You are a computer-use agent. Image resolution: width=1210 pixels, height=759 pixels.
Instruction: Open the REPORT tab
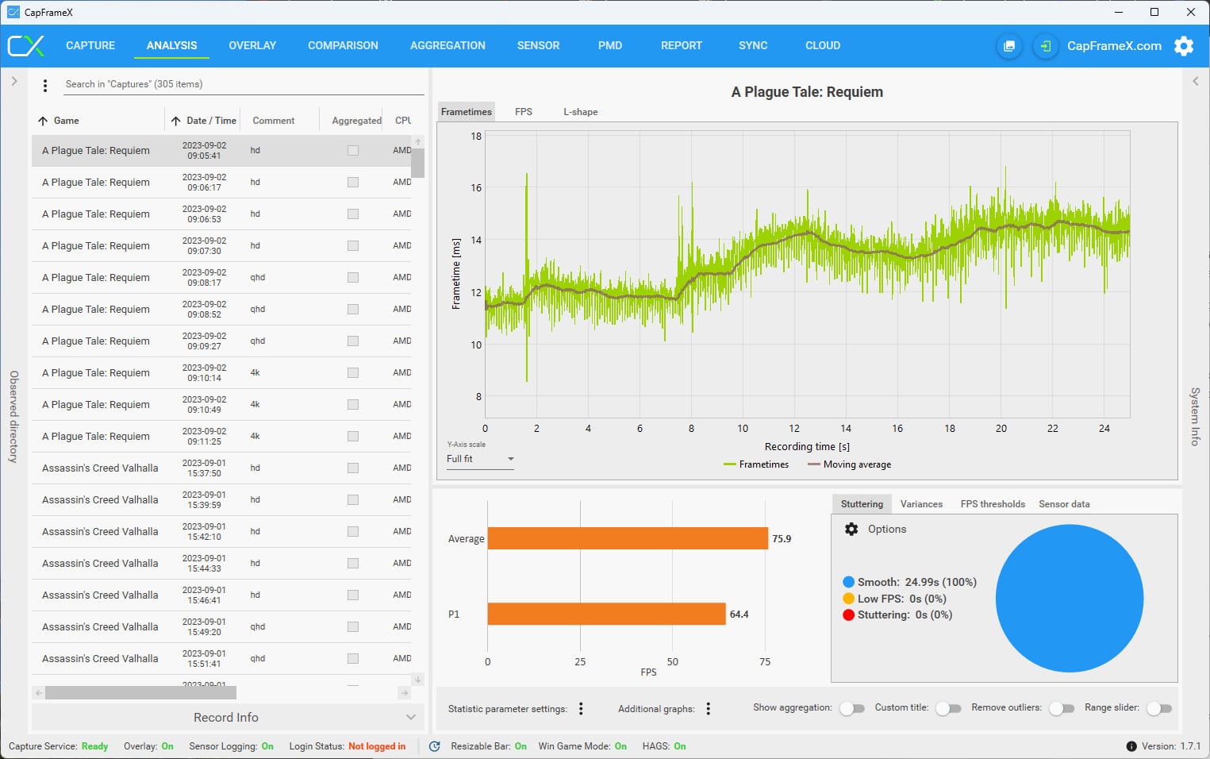682,46
